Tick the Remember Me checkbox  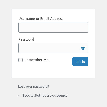(20, 60)
